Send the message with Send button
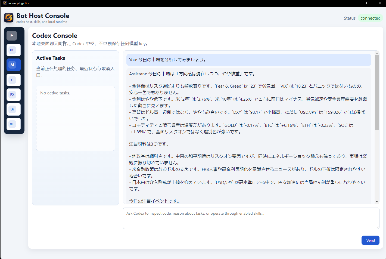 (370, 240)
